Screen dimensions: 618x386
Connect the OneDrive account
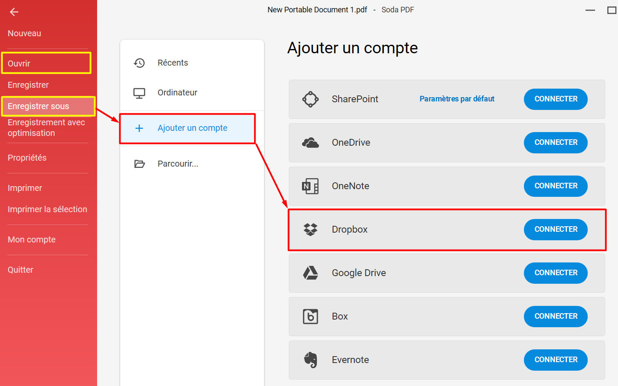coord(556,143)
